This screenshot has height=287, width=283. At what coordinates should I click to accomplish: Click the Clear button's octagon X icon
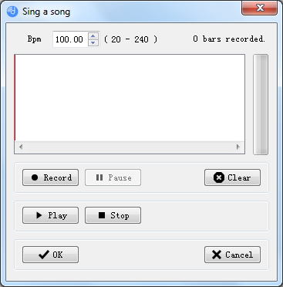[x=219, y=177]
